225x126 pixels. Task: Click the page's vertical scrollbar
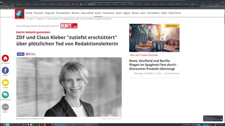[x=224, y=66]
